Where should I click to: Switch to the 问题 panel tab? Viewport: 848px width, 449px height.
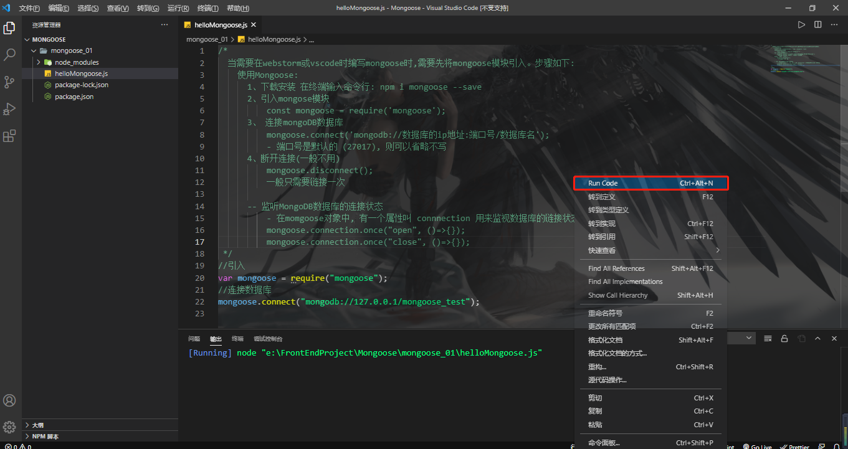(x=194, y=339)
